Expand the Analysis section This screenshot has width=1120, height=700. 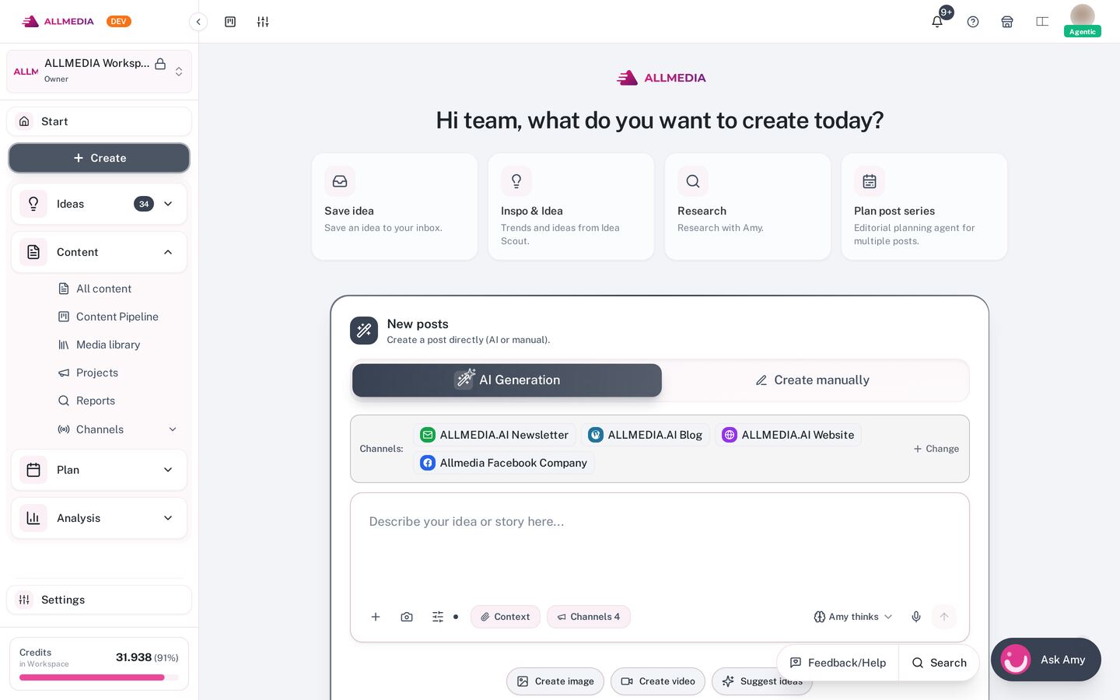point(99,518)
